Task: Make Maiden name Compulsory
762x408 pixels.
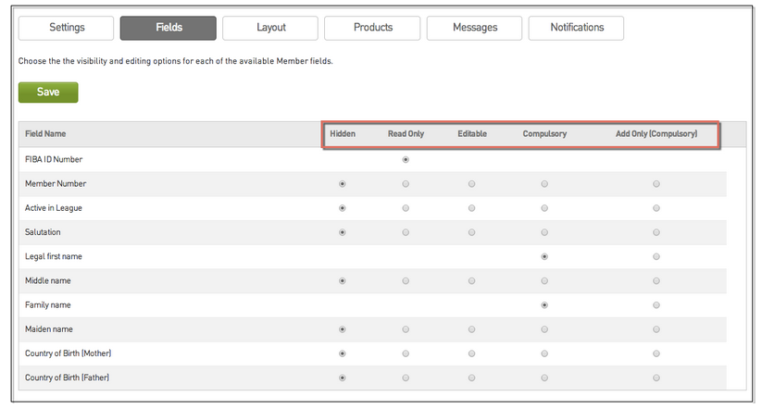Action: 544,328
